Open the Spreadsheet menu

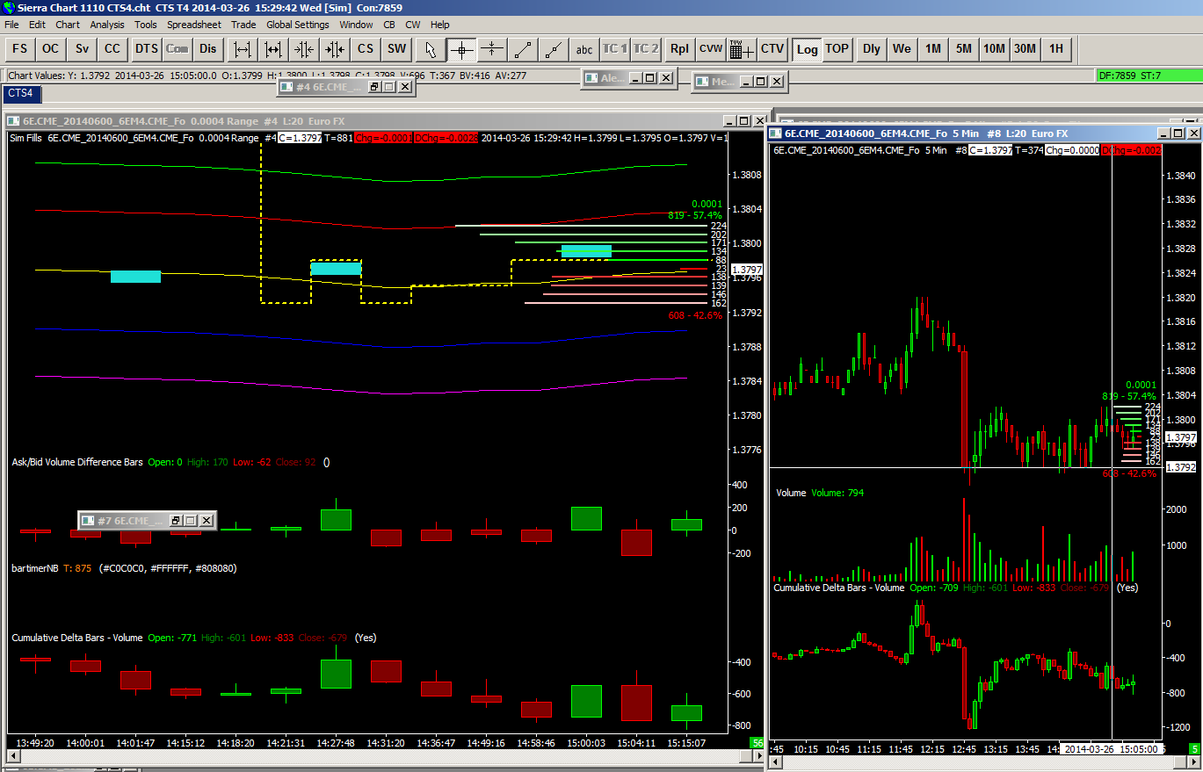point(194,25)
